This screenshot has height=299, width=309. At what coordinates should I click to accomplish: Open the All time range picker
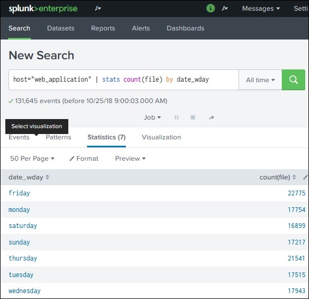pyautogui.click(x=260, y=80)
